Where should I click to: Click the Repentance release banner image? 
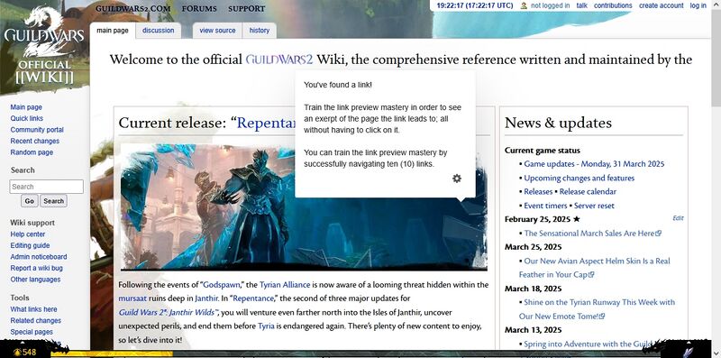(304, 207)
